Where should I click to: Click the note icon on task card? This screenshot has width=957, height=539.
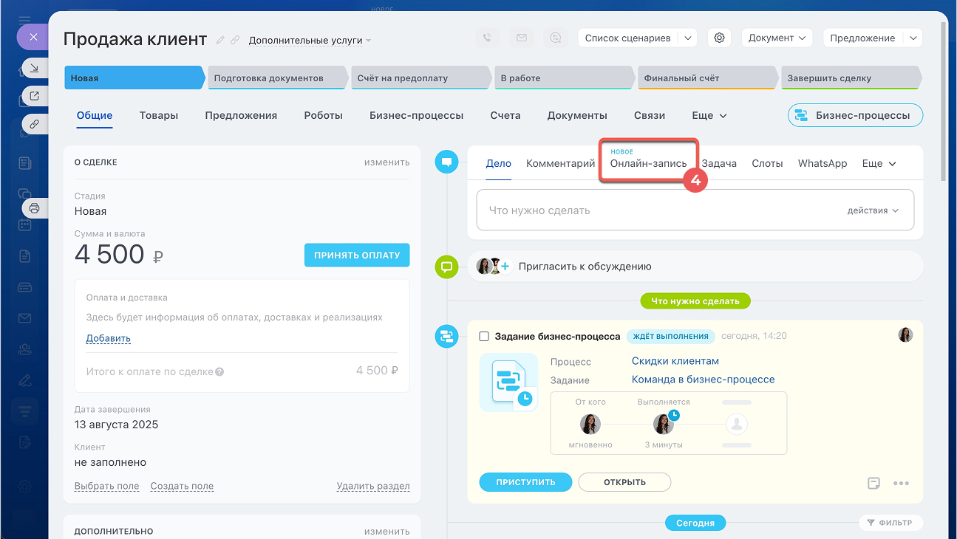[873, 483]
